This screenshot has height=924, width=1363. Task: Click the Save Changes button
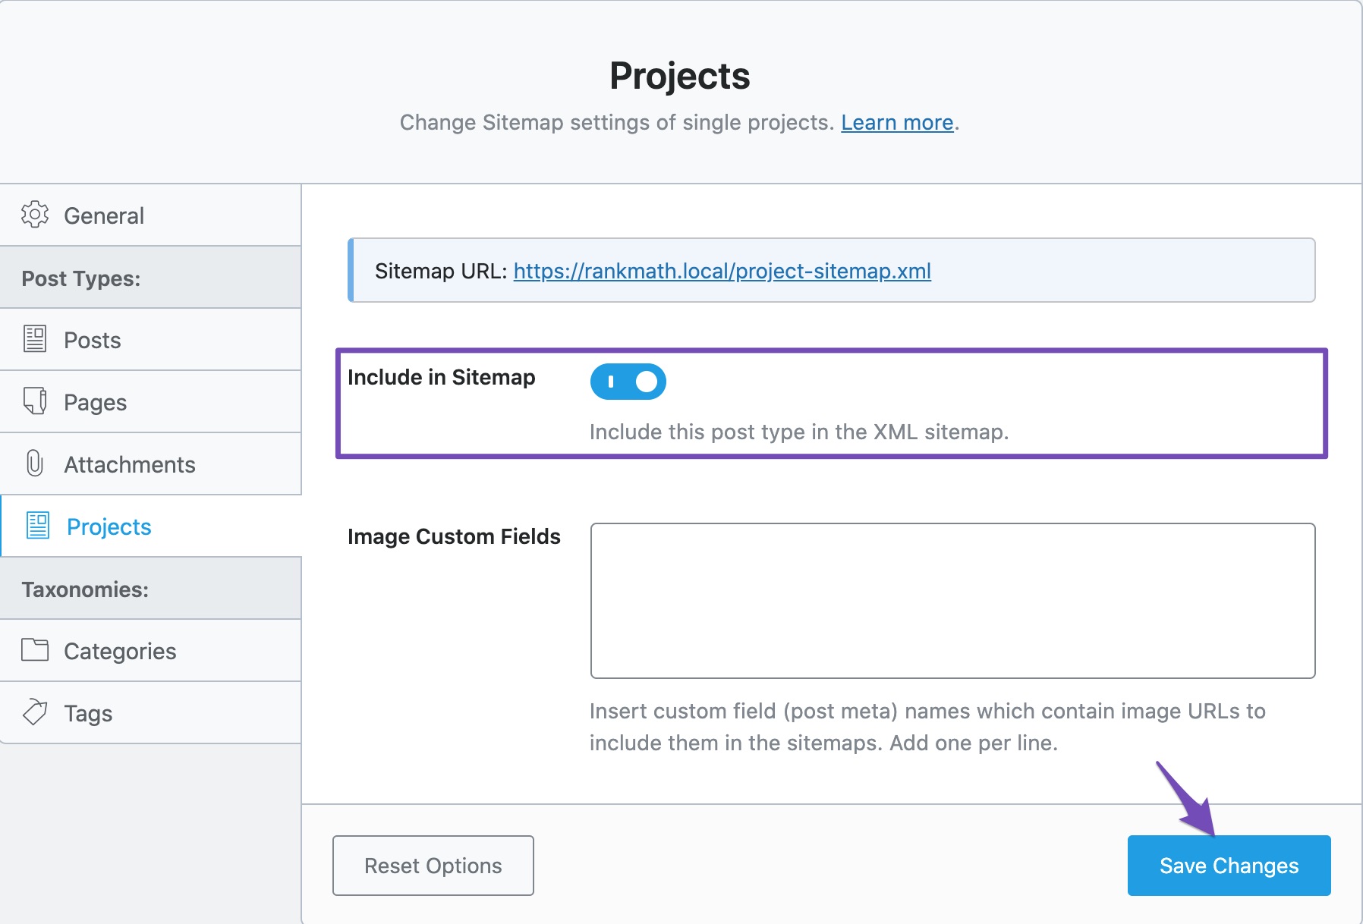[1229, 866]
